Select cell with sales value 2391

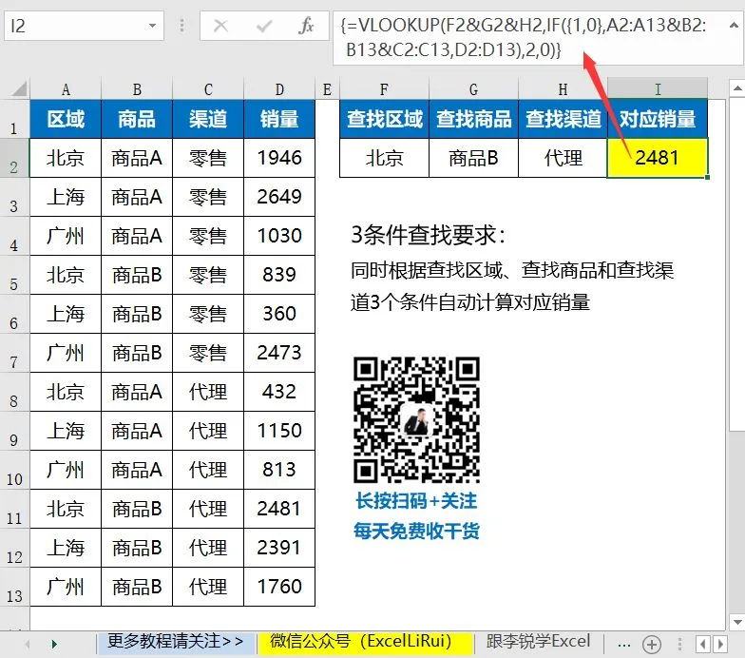(x=279, y=548)
